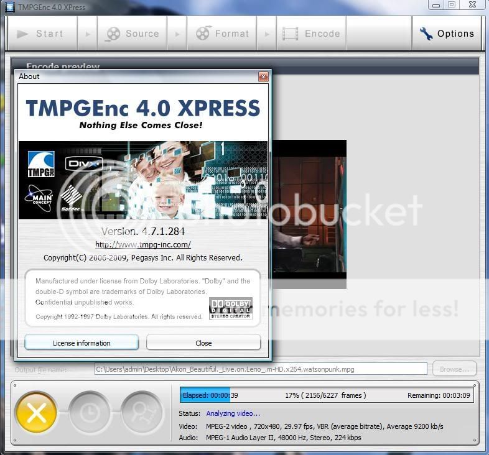Switch to the Format step tab

click(x=221, y=34)
